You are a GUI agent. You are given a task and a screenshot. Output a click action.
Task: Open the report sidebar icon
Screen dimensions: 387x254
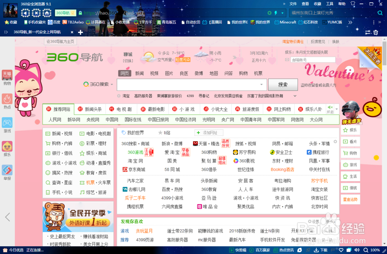7,170
